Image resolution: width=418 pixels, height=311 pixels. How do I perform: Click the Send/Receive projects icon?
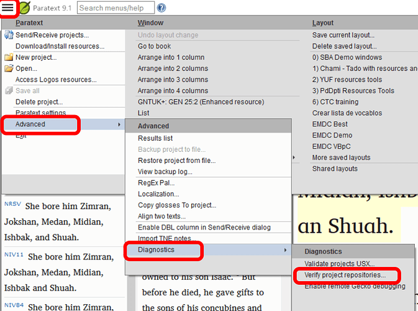coord(9,35)
